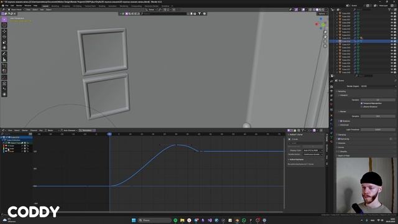398x224 pixels.
Task: Collapse the Sampling panel
Action: tap(341, 91)
